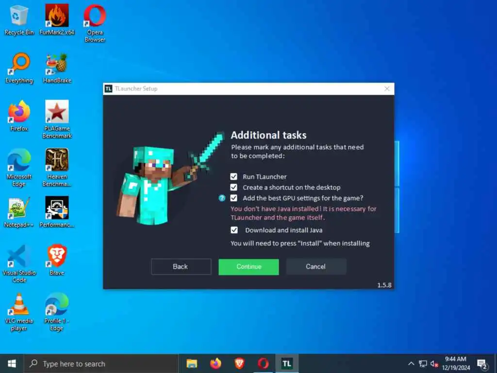Image resolution: width=497 pixels, height=373 pixels.
Task: Select the HandBrake desktop icon
Action: [57, 68]
